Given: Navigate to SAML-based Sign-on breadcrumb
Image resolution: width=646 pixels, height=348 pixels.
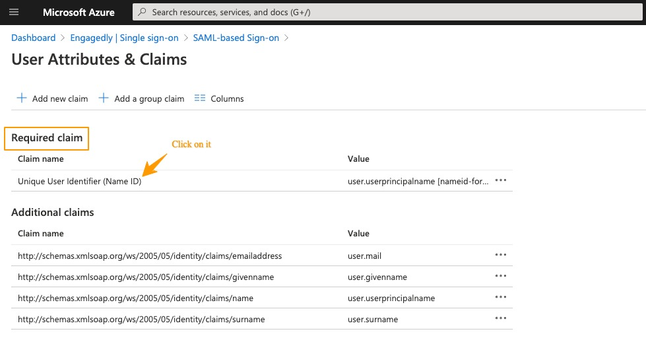Looking at the screenshot, I should (236, 38).
